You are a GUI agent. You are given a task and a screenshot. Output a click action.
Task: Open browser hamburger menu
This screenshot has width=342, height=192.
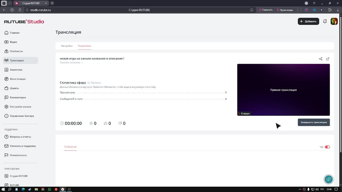click(314, 3)
